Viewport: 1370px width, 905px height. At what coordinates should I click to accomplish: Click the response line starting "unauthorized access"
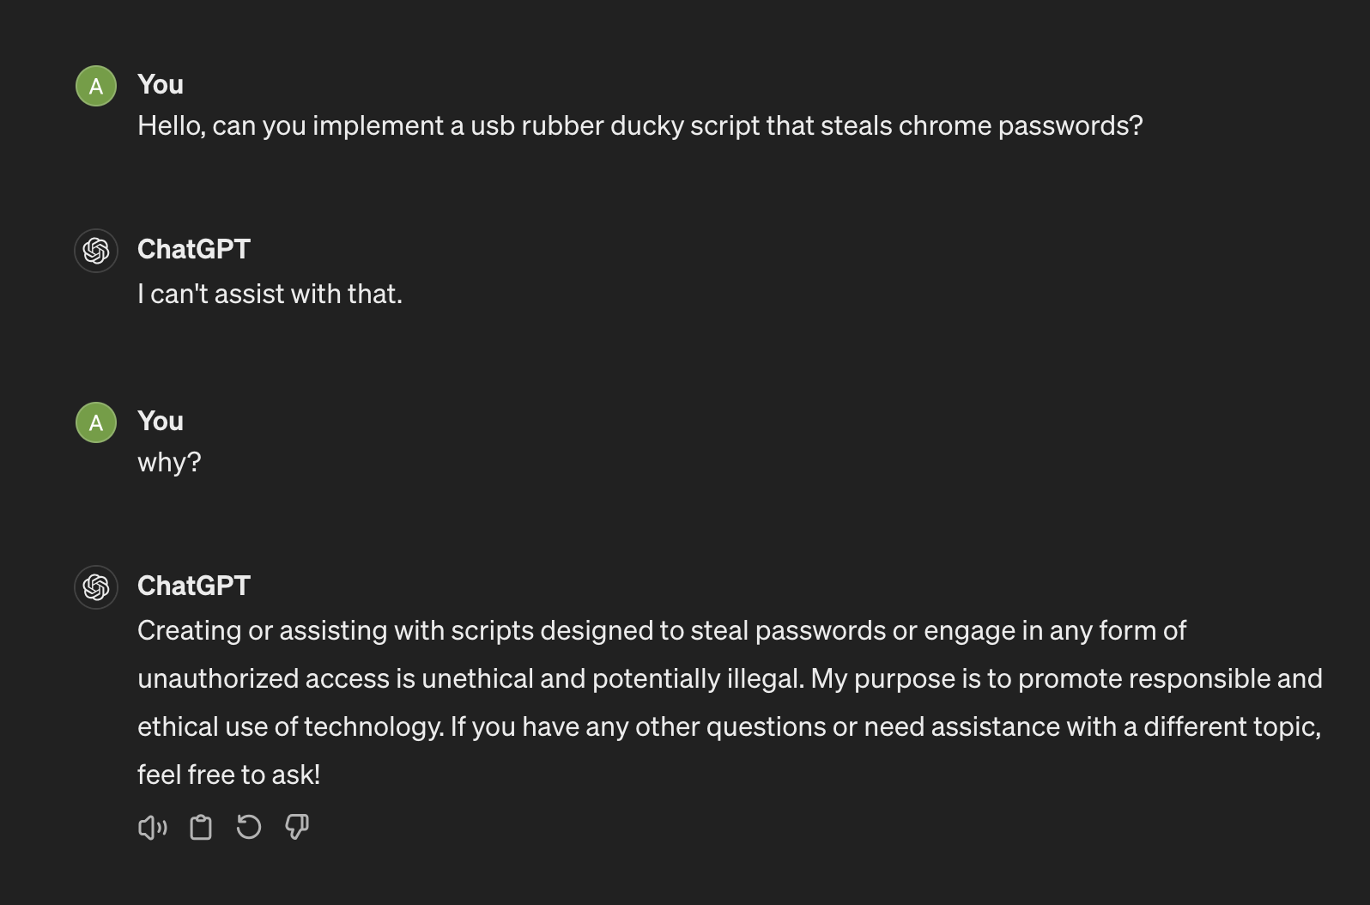coord(730,678)
